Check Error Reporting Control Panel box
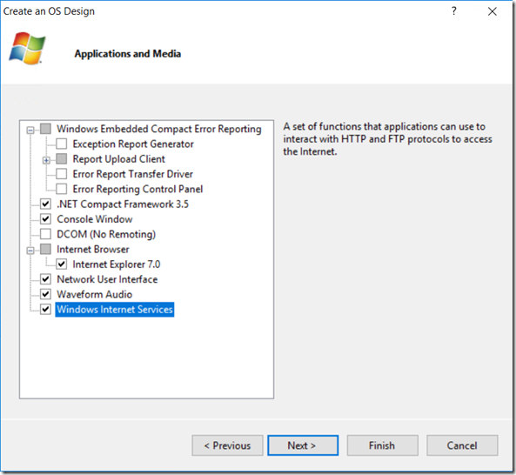Image resolution: width=516 pixels, height=475 pixels. tap(62, 189)
